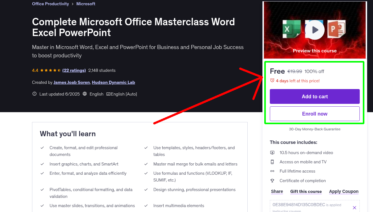Click the checkmark beside Create, format, and edit documents
This screenshot has width=373, height=212.
[x=42, y=148]
